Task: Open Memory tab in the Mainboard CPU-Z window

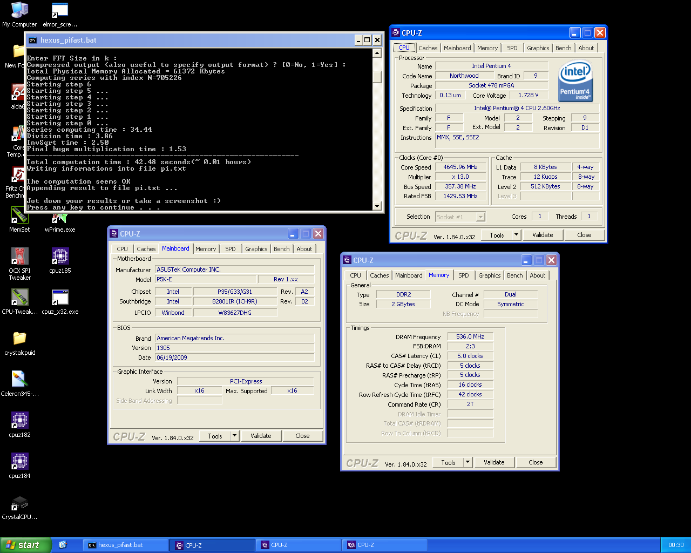Action: click(x=206, y=249)
